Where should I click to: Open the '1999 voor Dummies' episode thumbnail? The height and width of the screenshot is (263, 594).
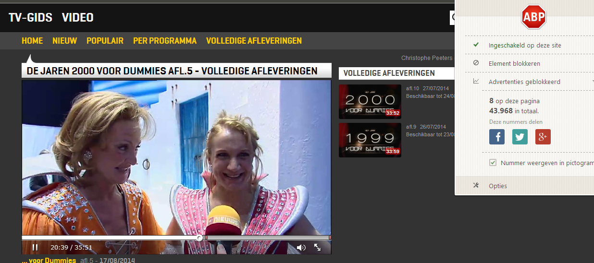click(370, 140)
